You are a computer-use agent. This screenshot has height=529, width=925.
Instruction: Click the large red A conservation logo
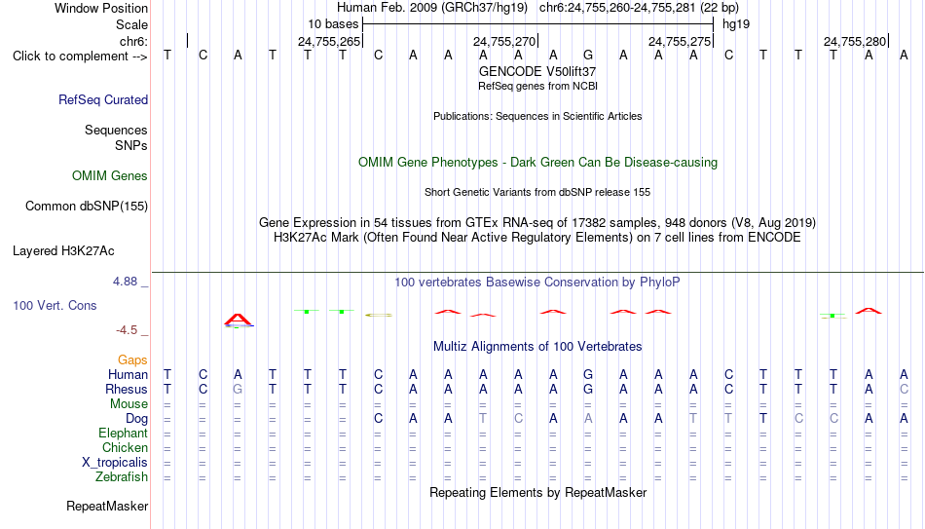pyautogui.click(x=238, y=320)
